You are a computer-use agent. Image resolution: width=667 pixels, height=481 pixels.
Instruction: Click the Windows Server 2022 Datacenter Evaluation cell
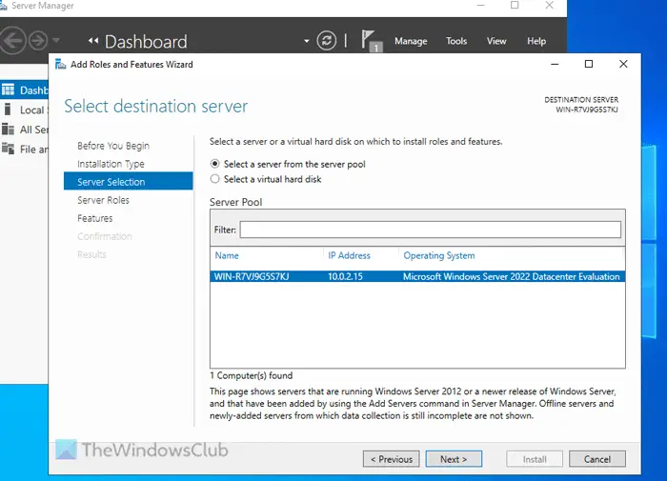tap(512, 276)
